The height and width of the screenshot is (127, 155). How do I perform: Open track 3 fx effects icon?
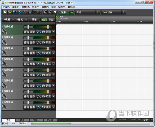[x=43, y=53]
